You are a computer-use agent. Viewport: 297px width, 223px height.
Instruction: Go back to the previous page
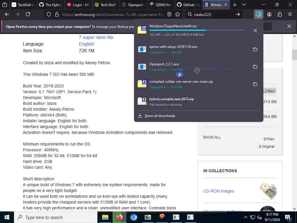(7, 15)
